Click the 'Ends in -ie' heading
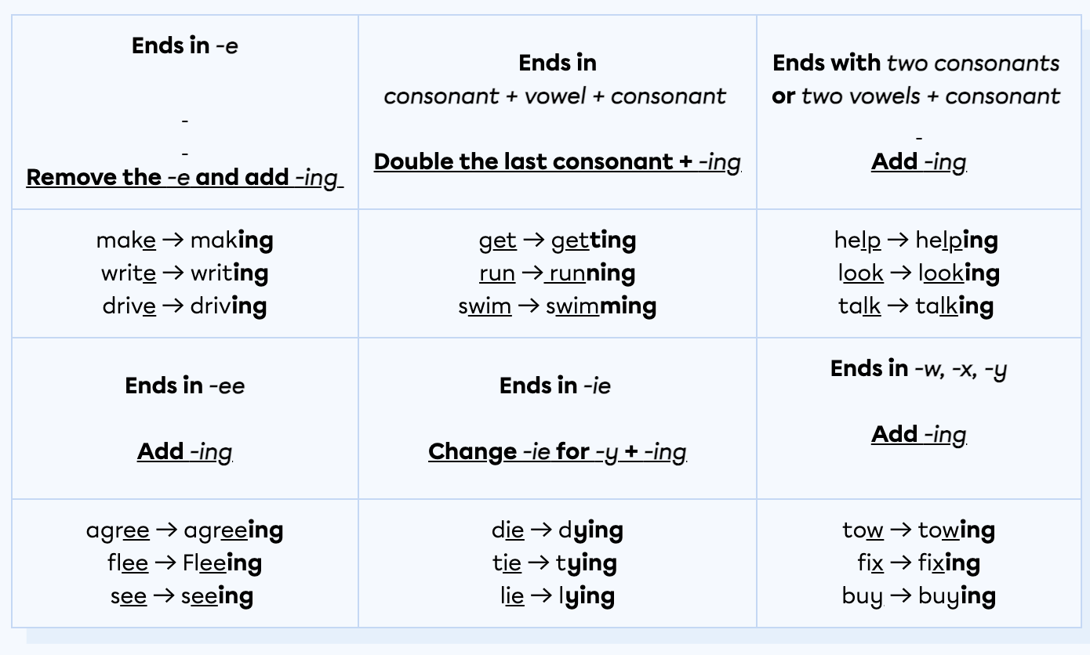Image resolution: width=1090 pixels, height=655 pixels. click(x=555, y=385)
